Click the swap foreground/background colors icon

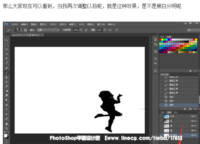[8, 132]
